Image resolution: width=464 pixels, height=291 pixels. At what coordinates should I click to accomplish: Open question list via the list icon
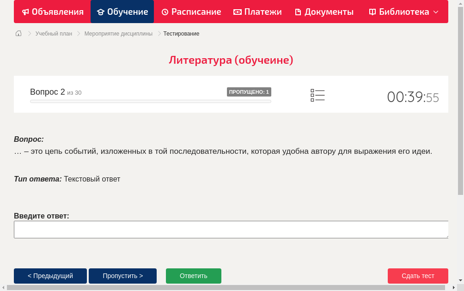click(x=317, y=95)
